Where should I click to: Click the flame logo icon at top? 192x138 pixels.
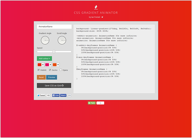pos(96,7)
